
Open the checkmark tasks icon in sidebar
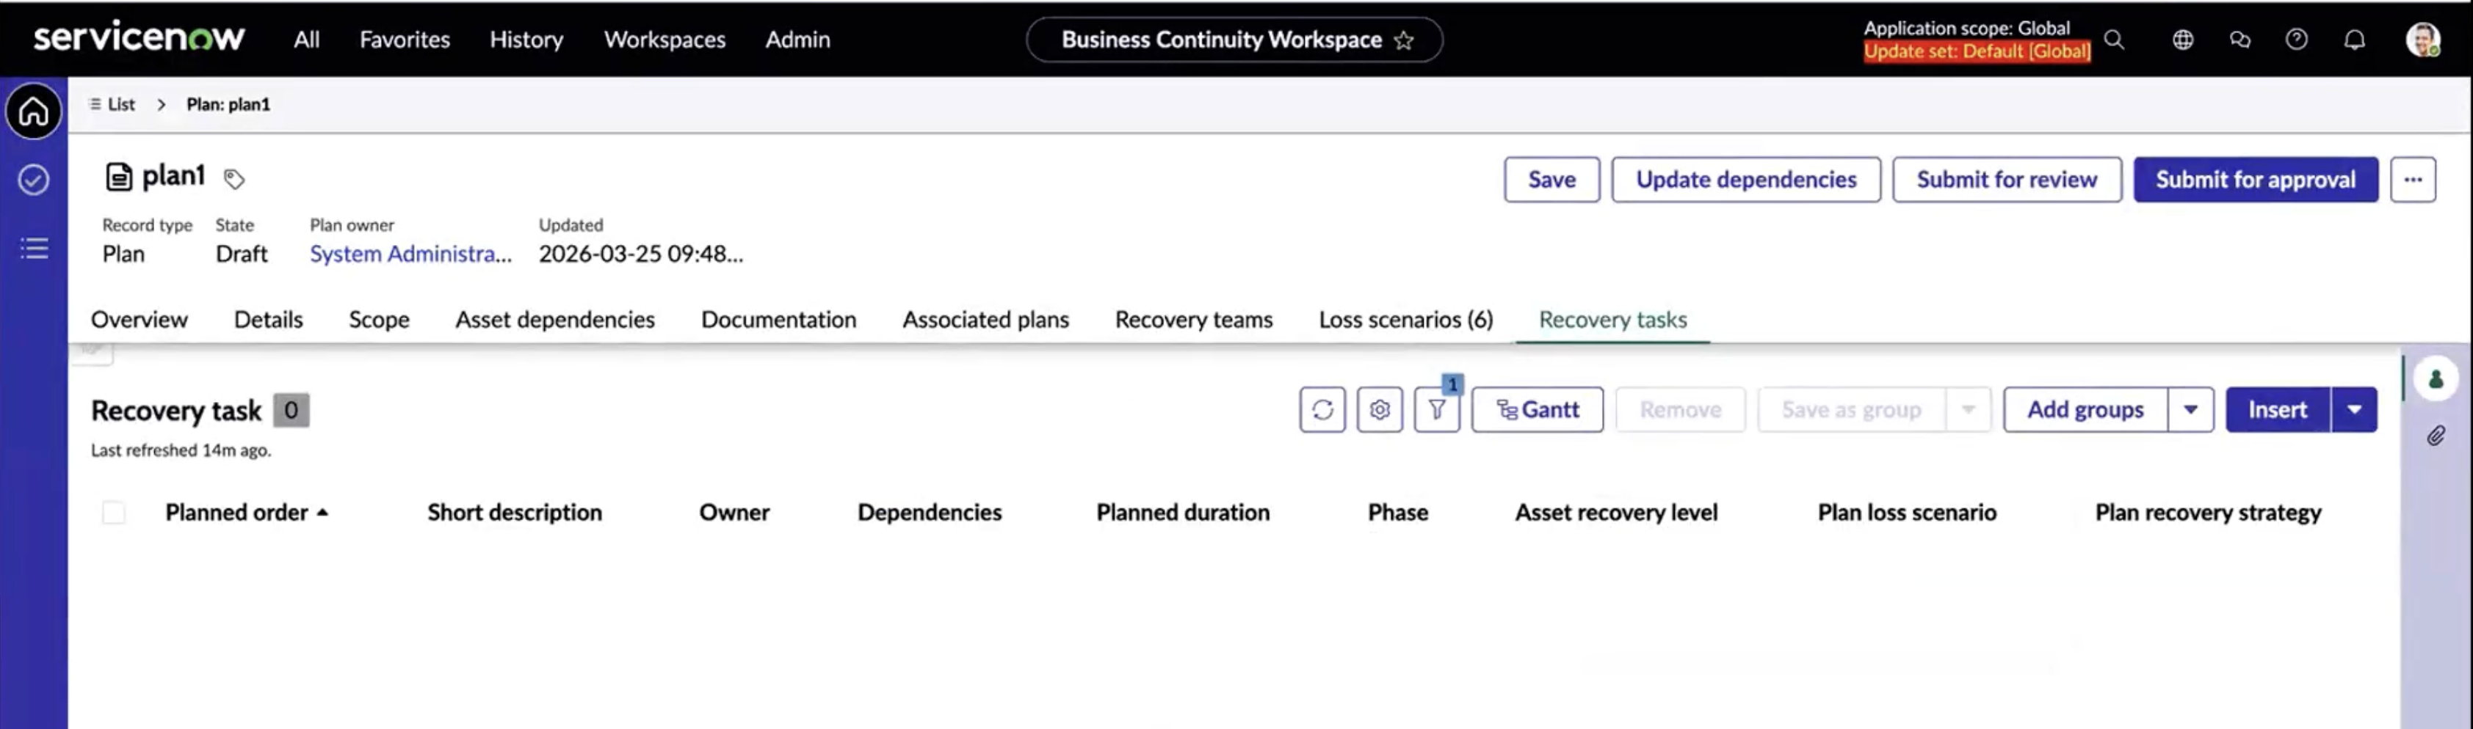pos(34,180)
